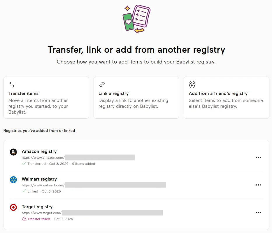Click the registry transfer illustration at top
The height and width of the screenshot is (233, 272).
(136, 19)
